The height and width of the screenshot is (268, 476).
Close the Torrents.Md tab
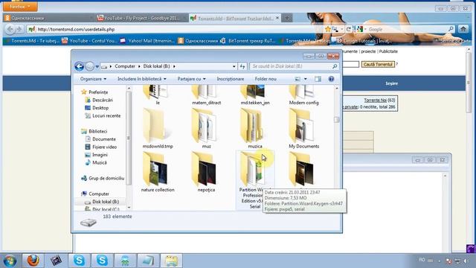point(277,18)
